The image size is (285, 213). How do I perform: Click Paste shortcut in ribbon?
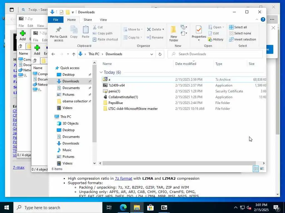click(105, 39)
